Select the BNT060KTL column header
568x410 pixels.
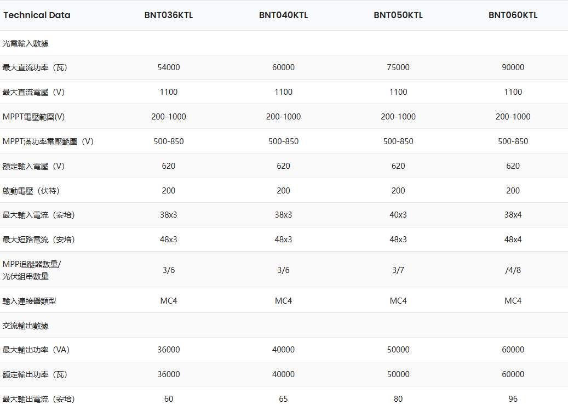pos(513,15)
